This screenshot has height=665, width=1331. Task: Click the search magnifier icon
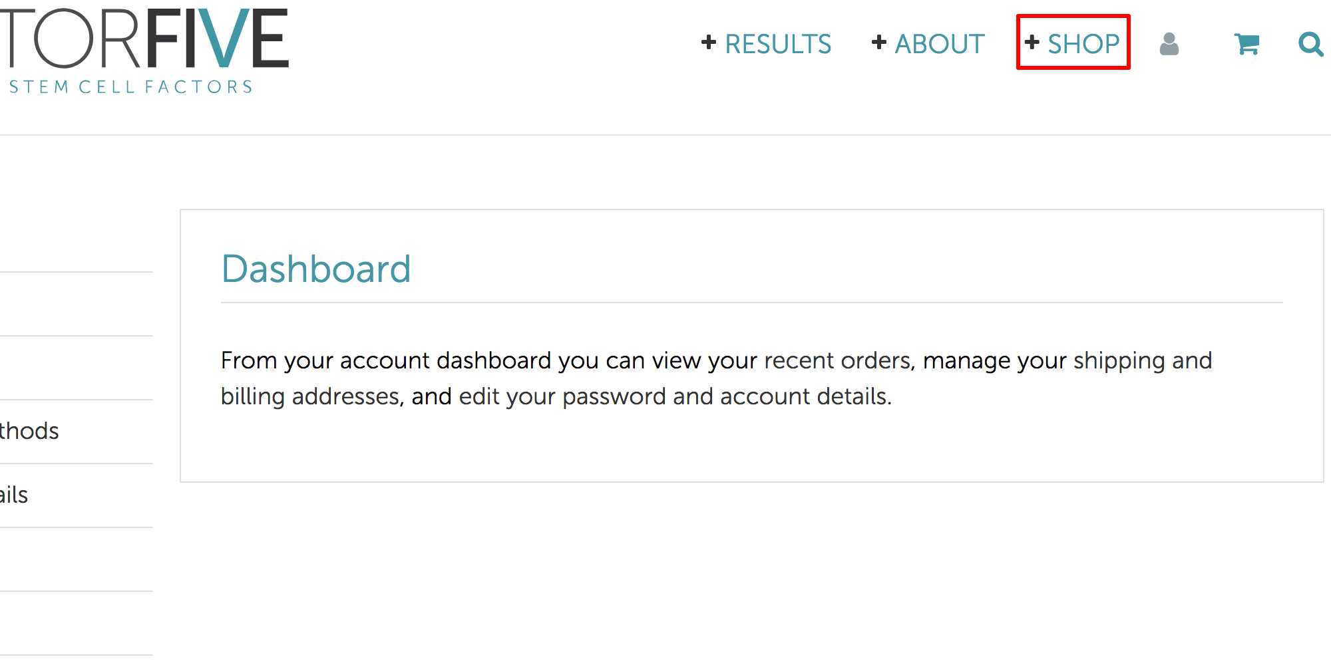(1310, 44)
